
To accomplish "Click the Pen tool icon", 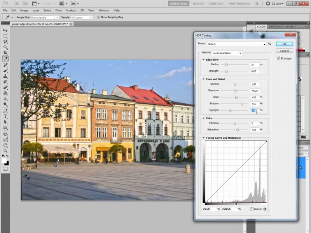I will (x=5, y=111).
